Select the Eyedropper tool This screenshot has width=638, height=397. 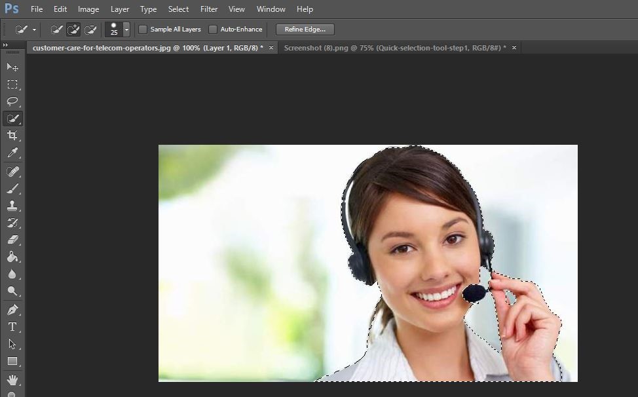12,153
